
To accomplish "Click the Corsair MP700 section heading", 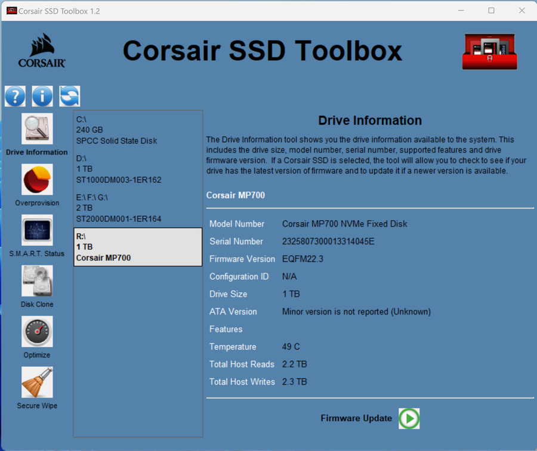I will [236, 195].
